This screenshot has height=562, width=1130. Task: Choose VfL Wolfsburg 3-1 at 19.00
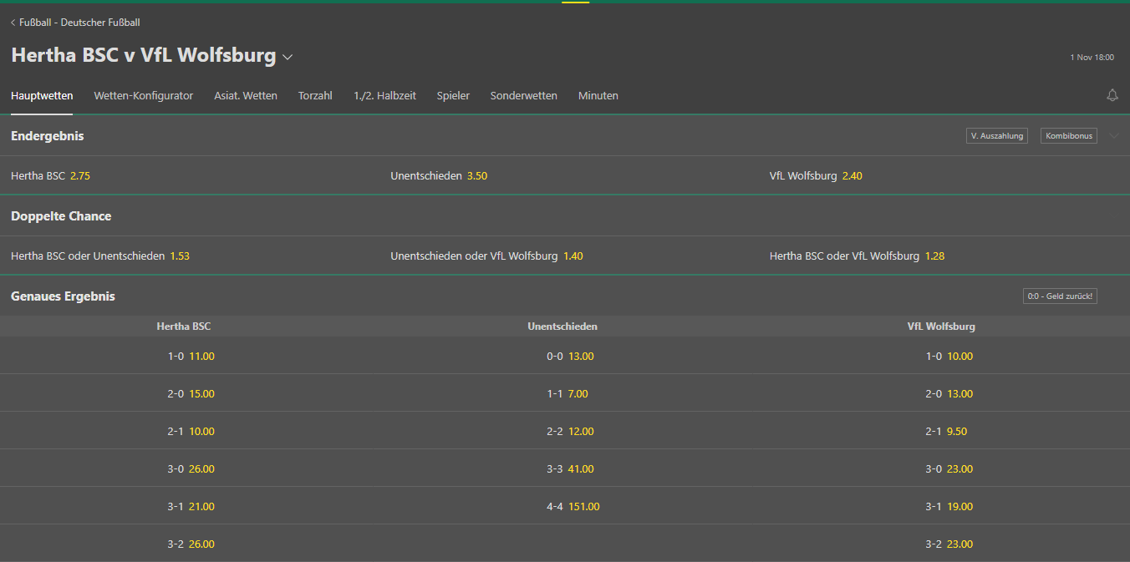[x=949, y=506]
